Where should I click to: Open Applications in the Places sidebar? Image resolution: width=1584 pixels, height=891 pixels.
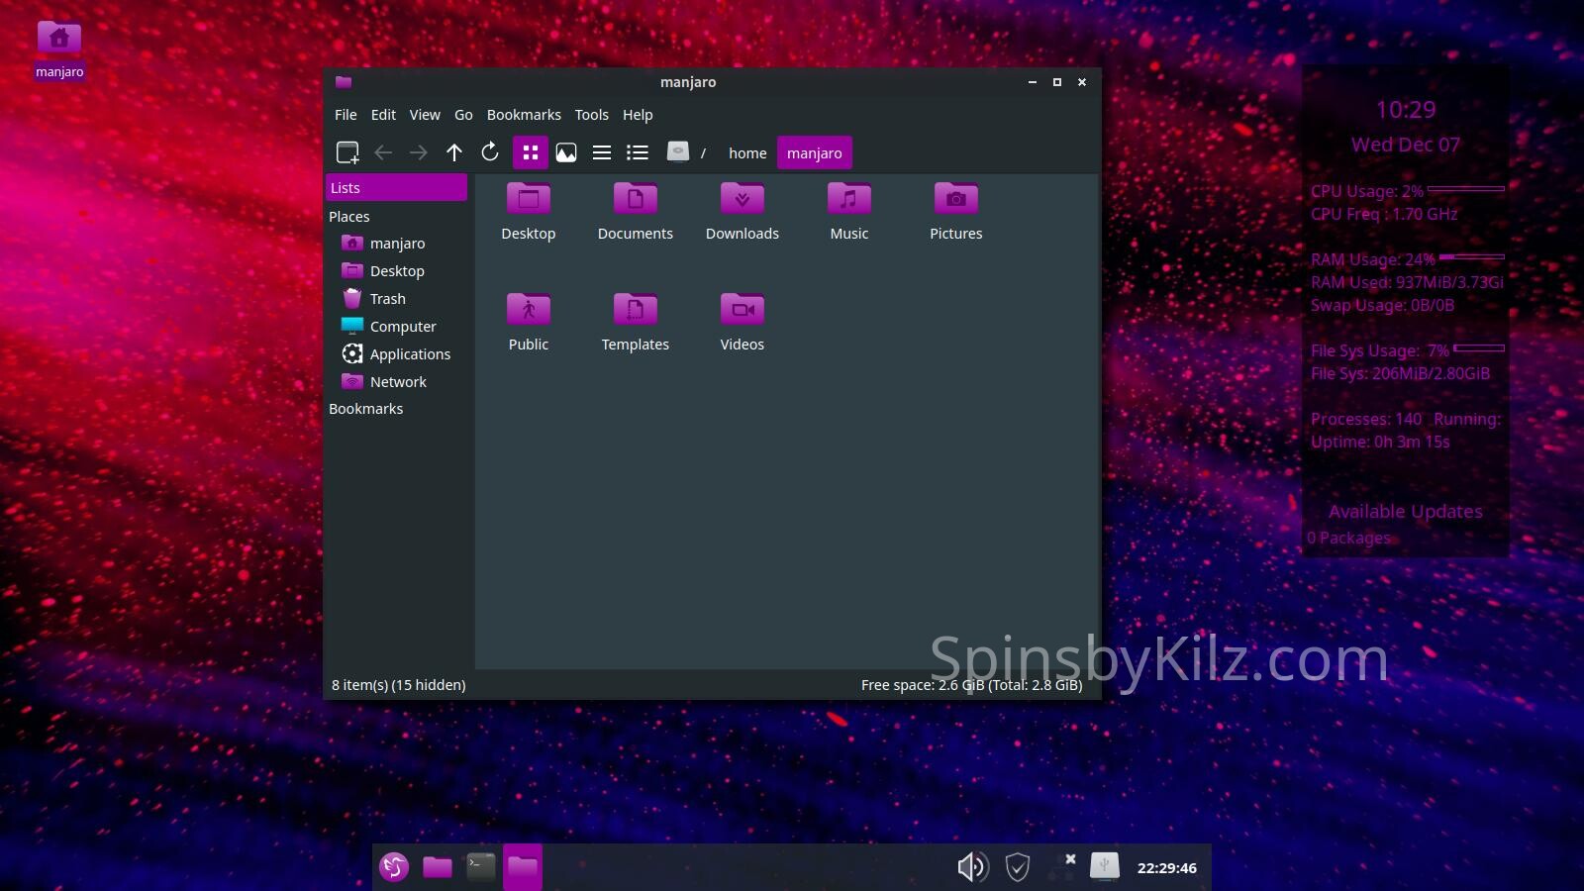click(x=409, y=354)
